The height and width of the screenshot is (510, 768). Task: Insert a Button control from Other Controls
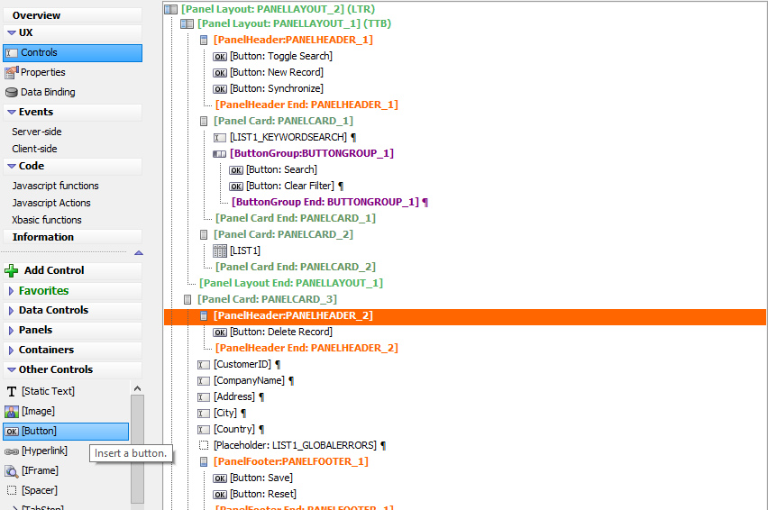coord(66,432)
